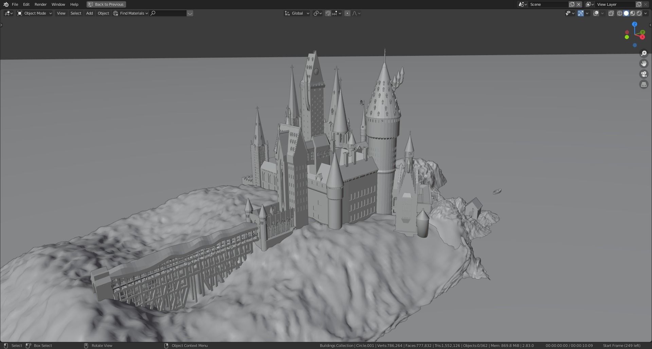Image resolution: width=652 pixels, height=349 pixels.
Task: Open the scene browse icon dropdown
Action: pyautogui.click(x=522, y=4)
